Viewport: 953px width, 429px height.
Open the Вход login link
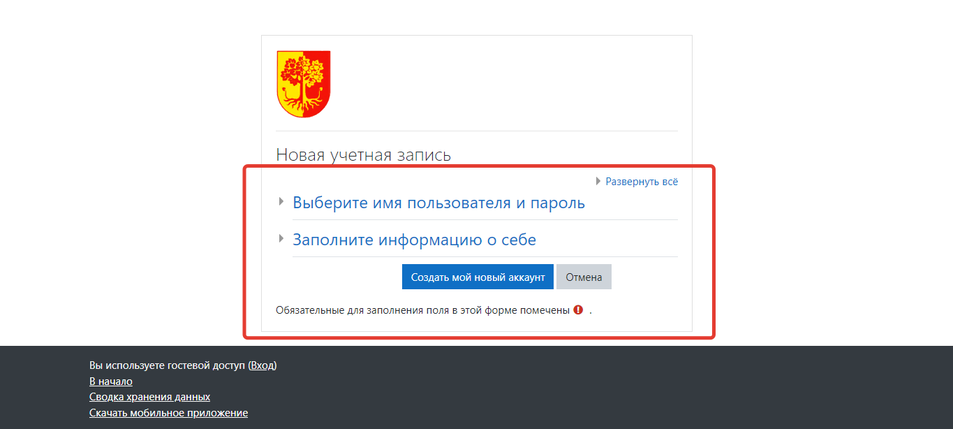(263, 365)
